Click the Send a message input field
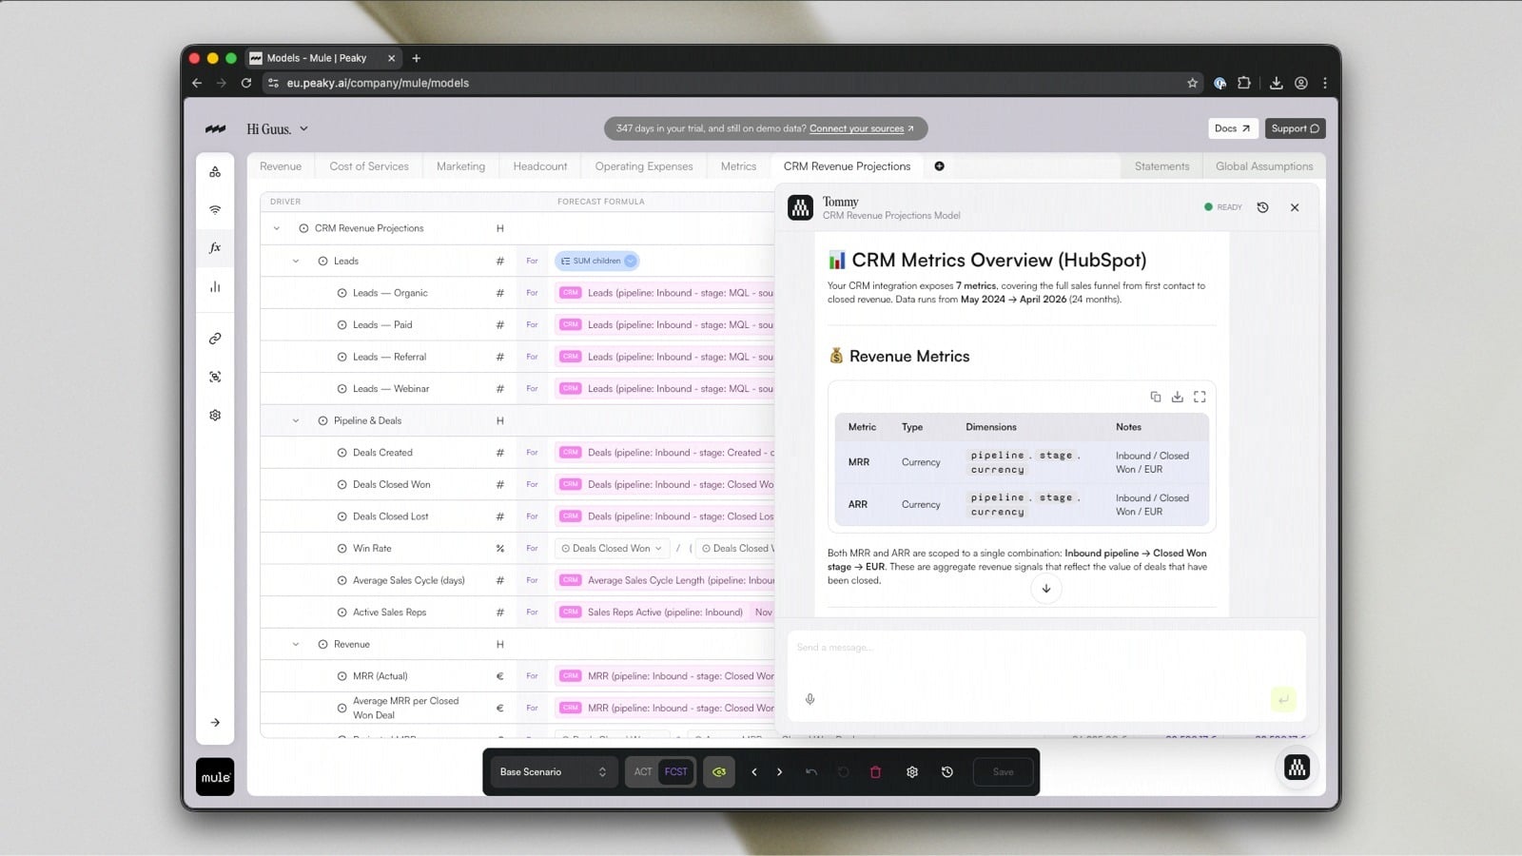The height and width of the screenshot is (856, 1522). coord(1045,648)
